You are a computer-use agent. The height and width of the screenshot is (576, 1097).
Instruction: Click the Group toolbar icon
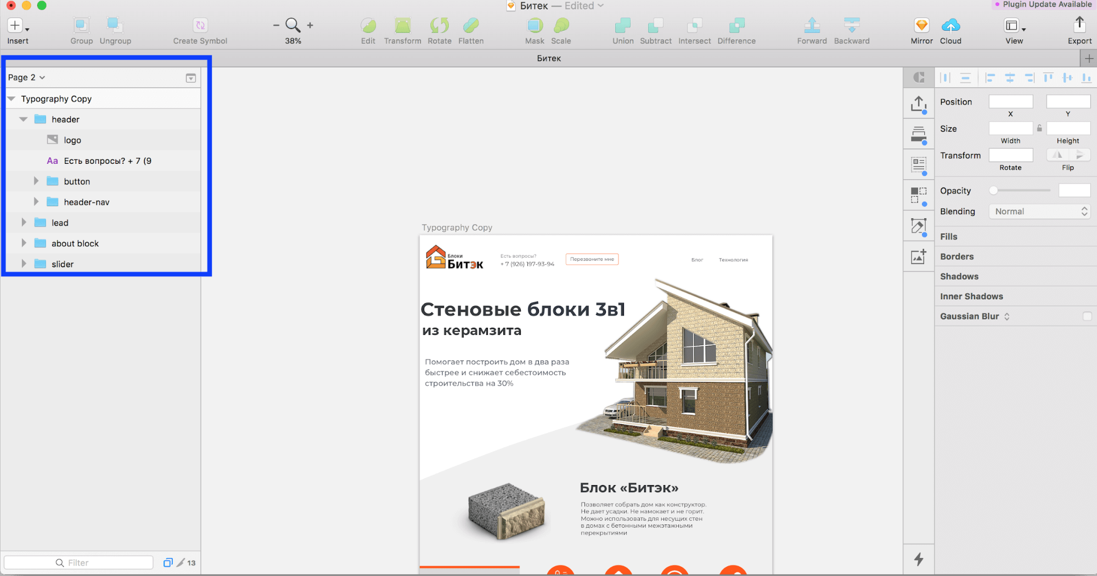pos(81,25)
